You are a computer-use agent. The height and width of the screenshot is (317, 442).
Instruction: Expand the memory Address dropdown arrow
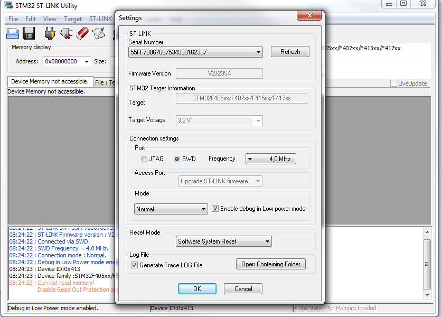tap(87, 61)
